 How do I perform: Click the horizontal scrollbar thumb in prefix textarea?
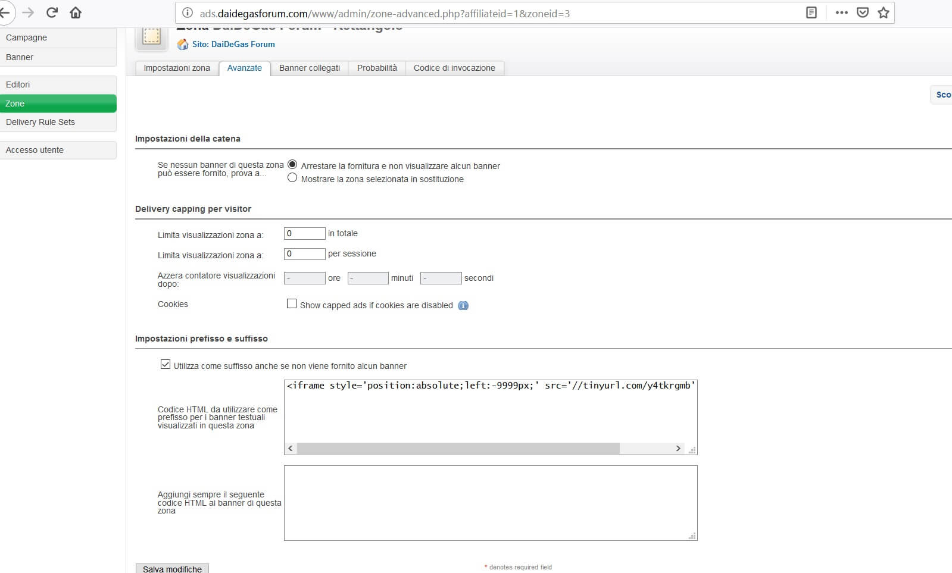coord(458,448)
